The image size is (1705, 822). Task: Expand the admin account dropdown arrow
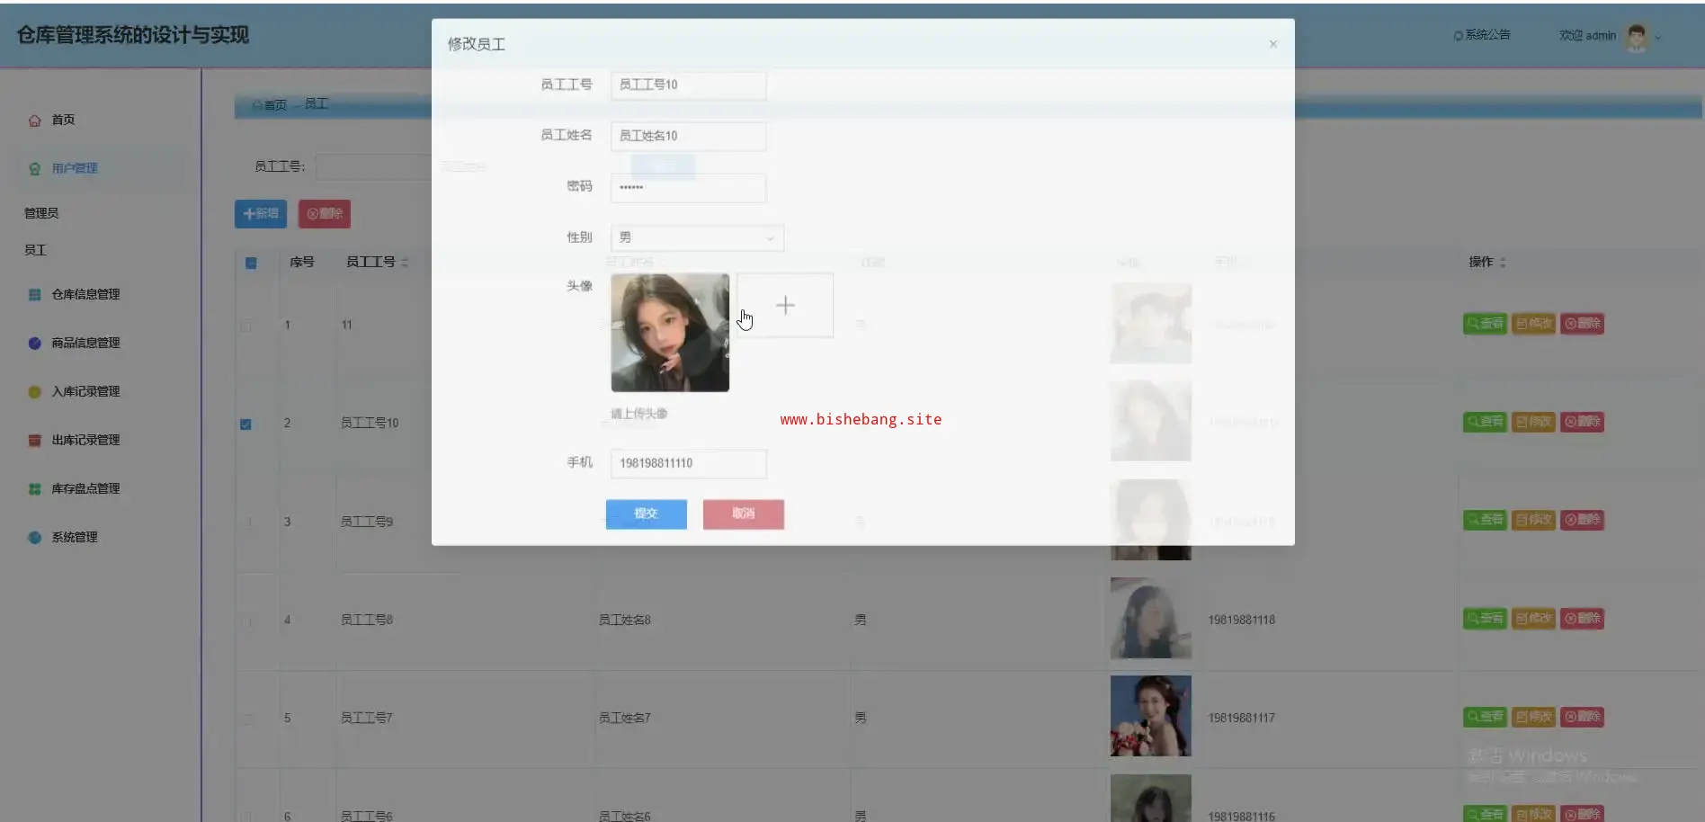pyautogui.click(x=1658, y=37)
